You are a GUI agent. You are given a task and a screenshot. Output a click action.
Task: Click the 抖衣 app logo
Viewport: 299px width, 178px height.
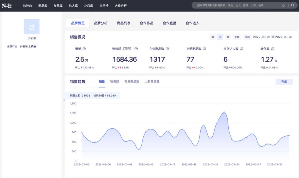point(8,5)
